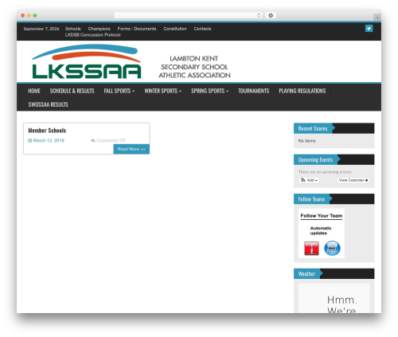Screen dimensions: 398x337
Task: Click the Follow Your Team heading
Action: point(322,216)
